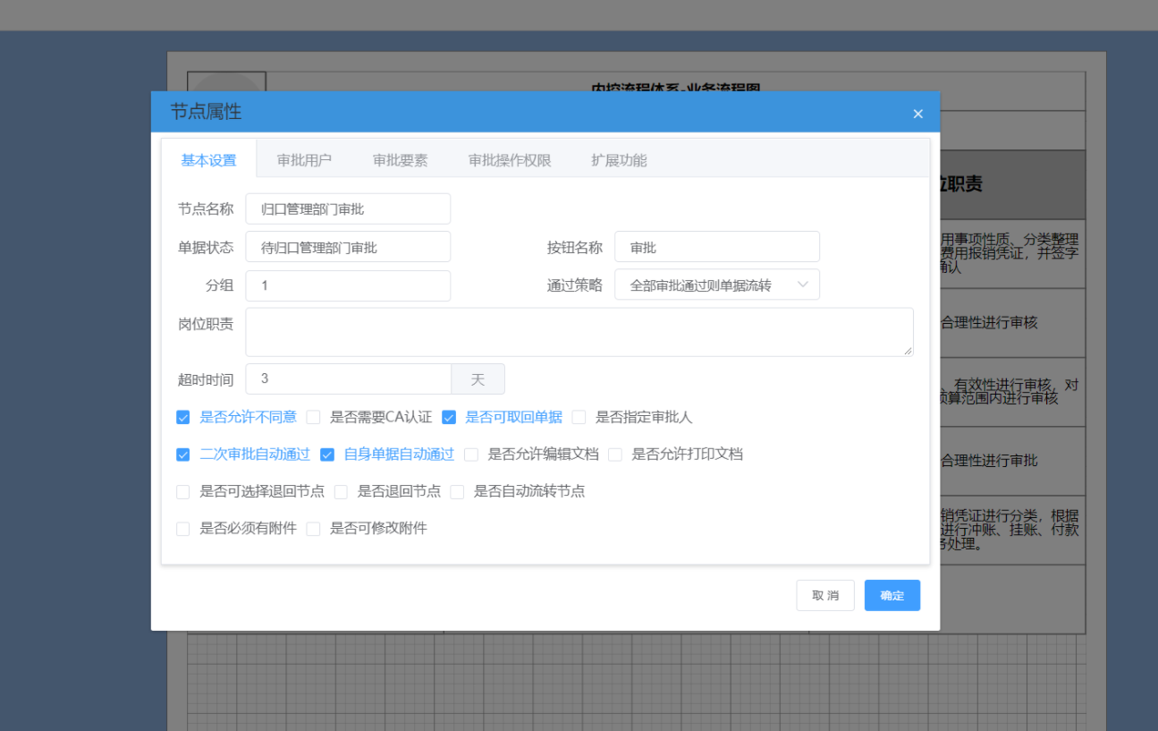This screenshot has width=1158, height=731.
Task: Open the 审批用户 tab
Action: (x=304, y=160)
